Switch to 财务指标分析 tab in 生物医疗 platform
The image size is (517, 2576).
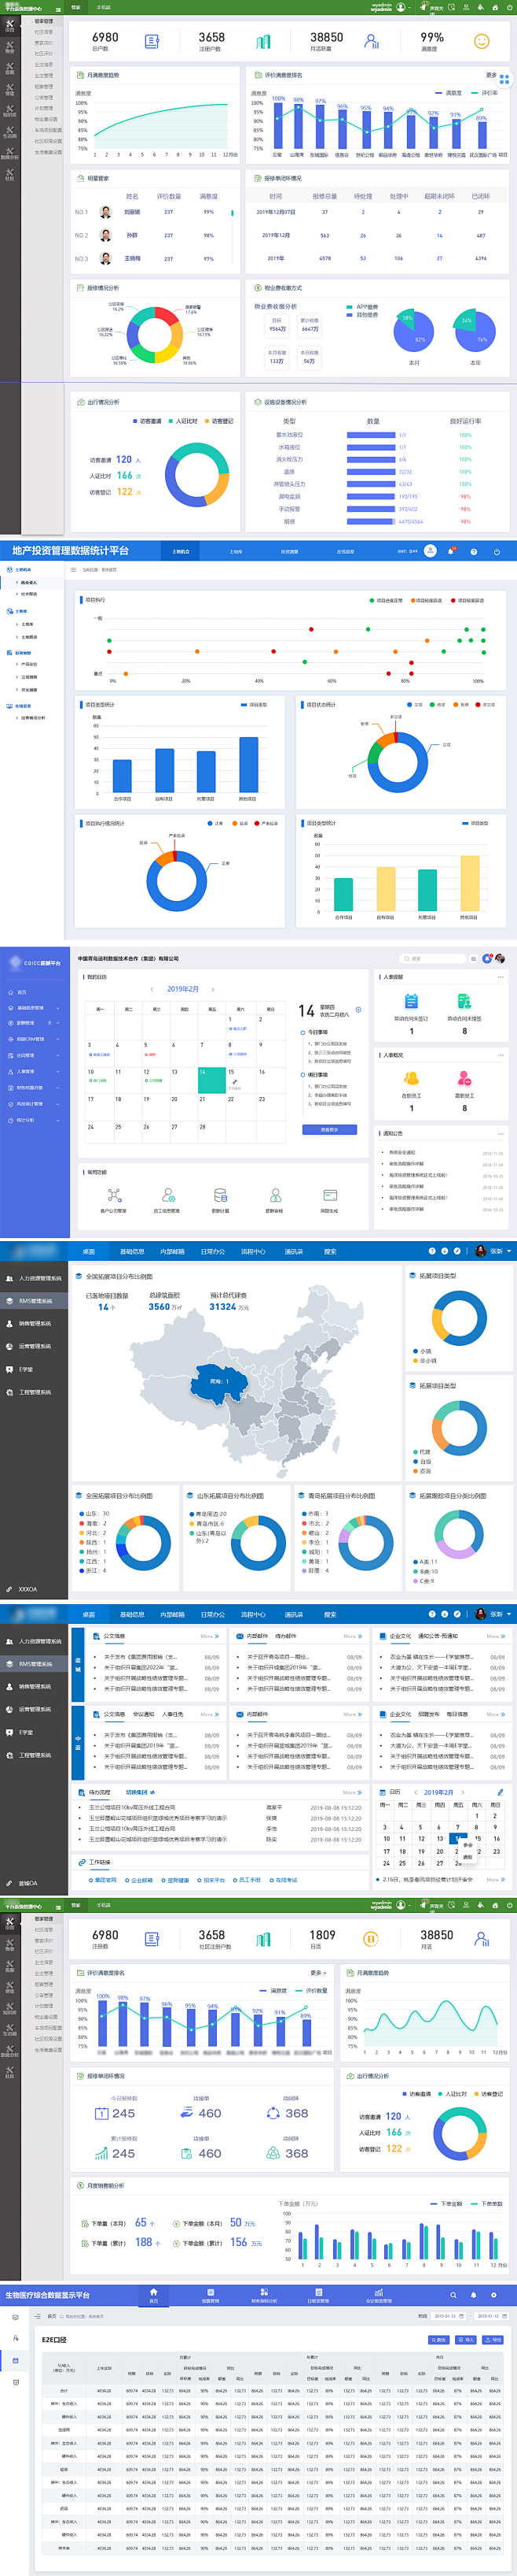tap(263, 2295)
